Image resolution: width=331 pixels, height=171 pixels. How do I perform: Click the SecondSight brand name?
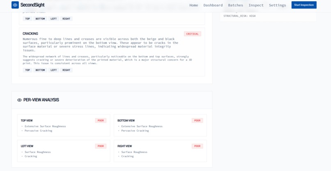point(32,5)
